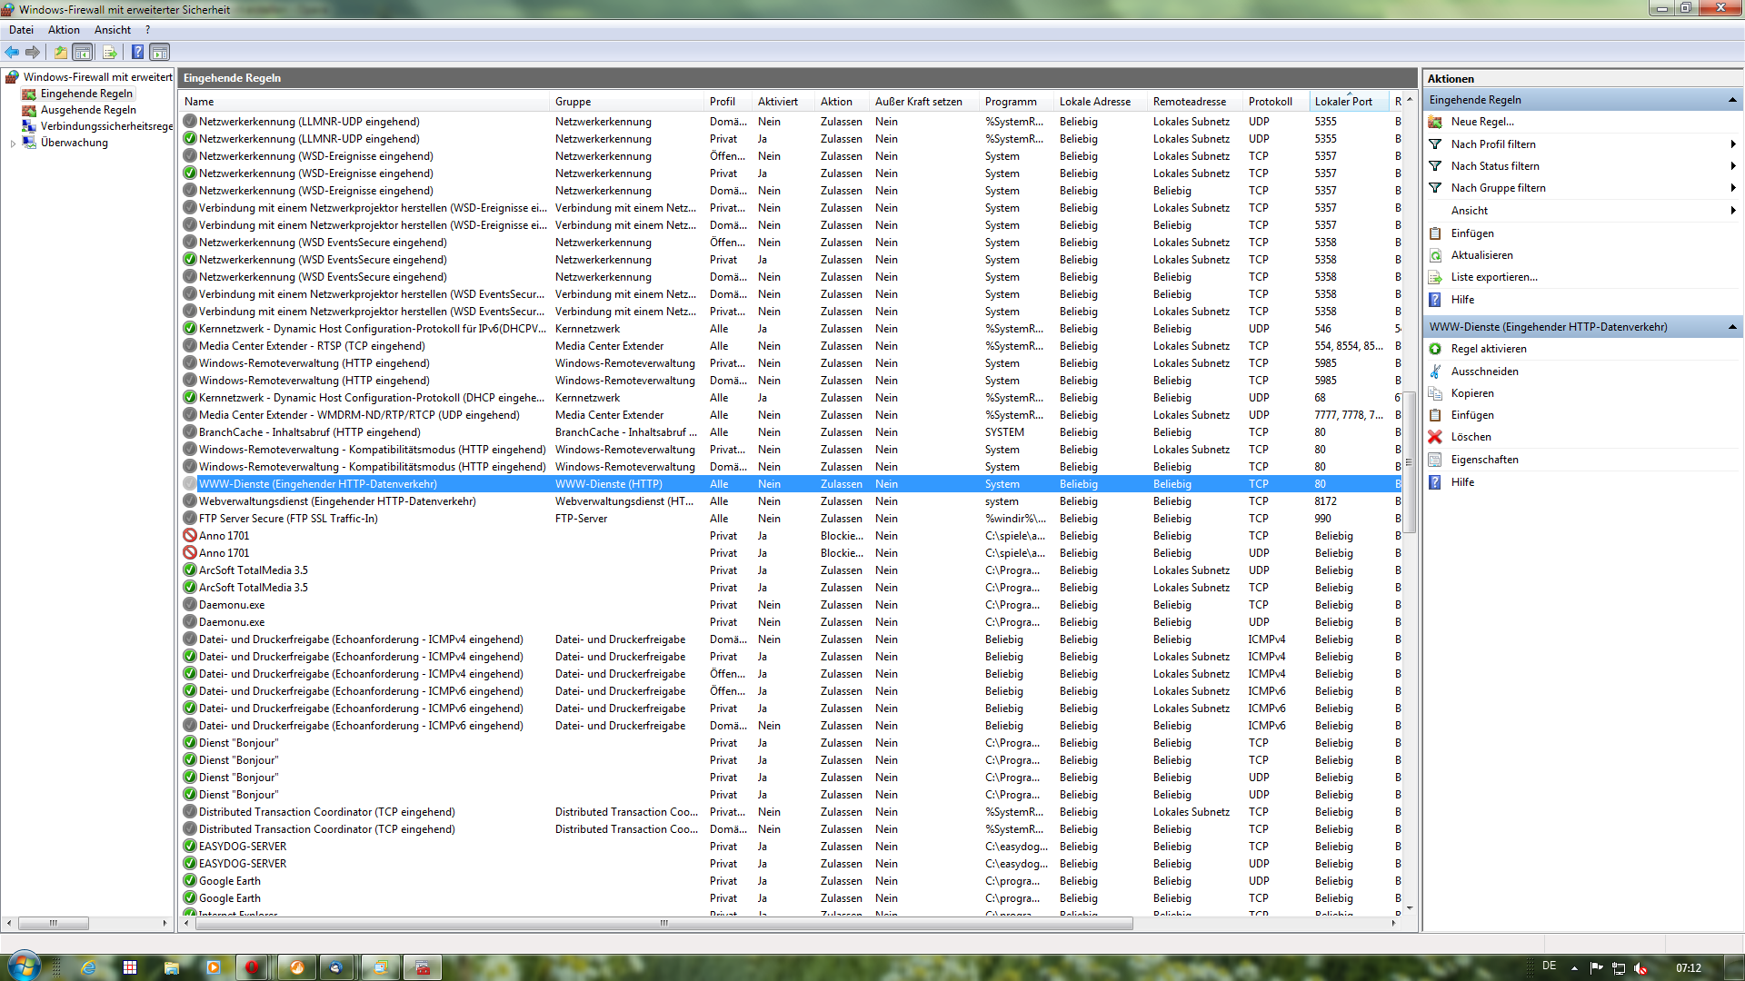Collapse the Eingehende Regeln actions section
1745x981 pixels.
point(1732,100)
